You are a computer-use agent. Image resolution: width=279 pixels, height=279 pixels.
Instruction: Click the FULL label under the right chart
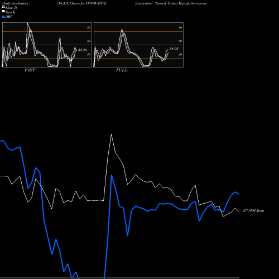122,70
